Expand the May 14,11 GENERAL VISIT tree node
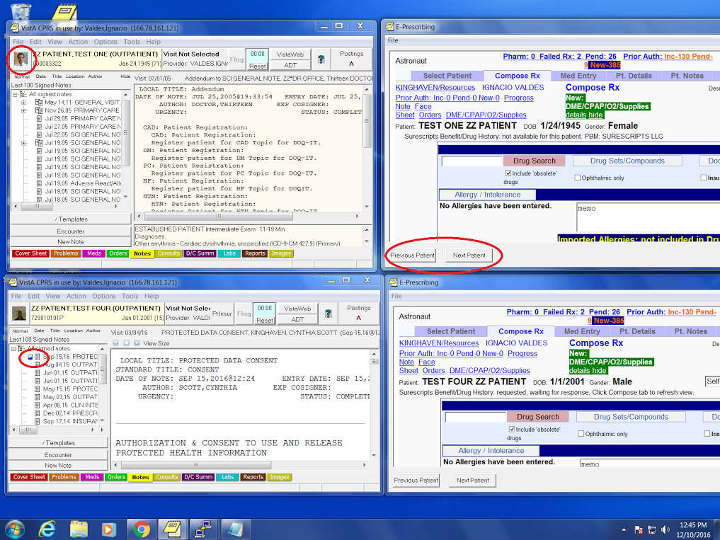Screen dimensions: 720x540 (23, 103)
